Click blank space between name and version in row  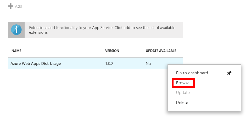(x=84, y=64)
